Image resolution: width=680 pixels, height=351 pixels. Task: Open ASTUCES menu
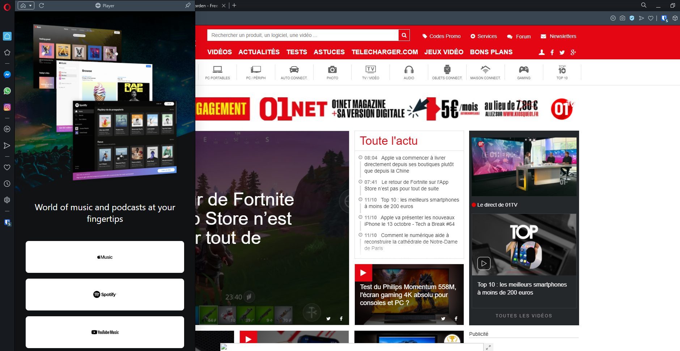(329, 52)
